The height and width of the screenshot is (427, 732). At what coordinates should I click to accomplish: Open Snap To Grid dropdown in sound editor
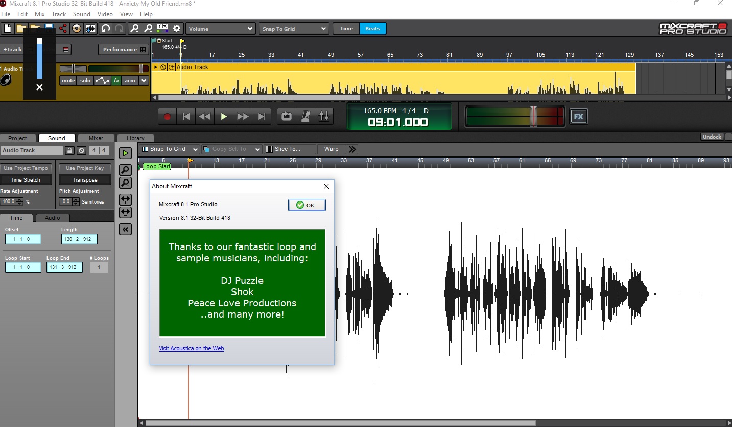coord(170,149)
